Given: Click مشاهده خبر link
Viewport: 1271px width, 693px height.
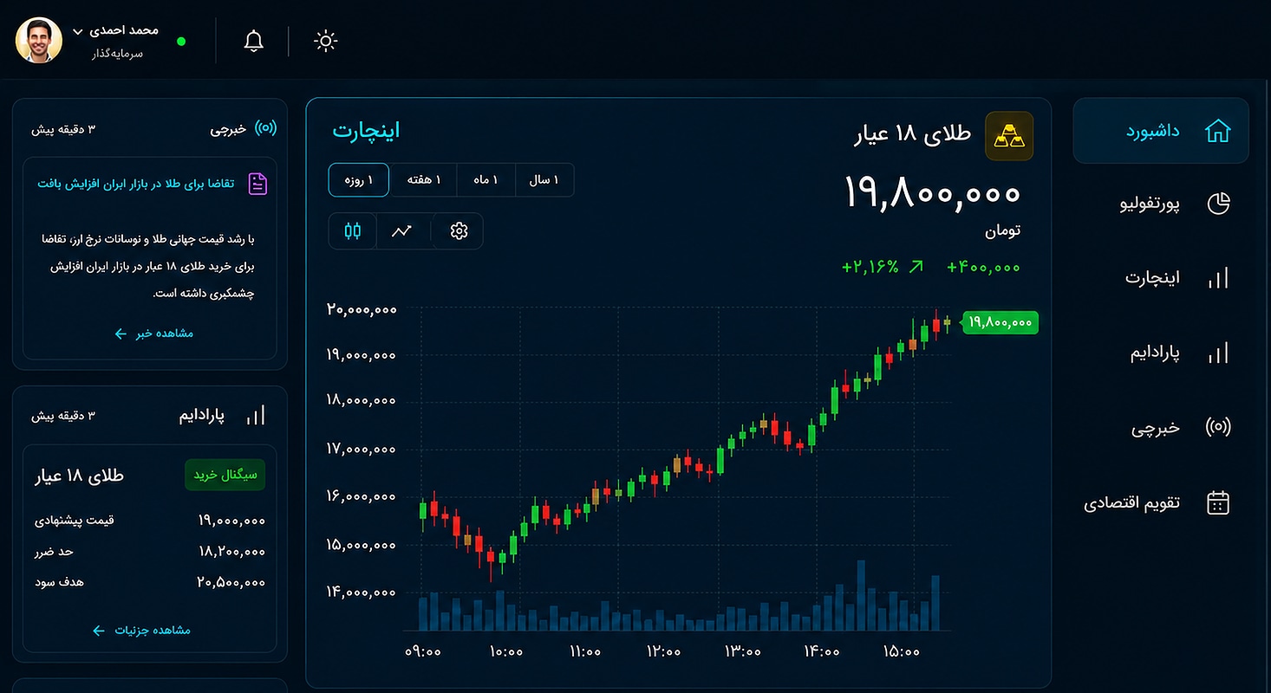Looking at the screenshot, I should (x=154, y=334).
